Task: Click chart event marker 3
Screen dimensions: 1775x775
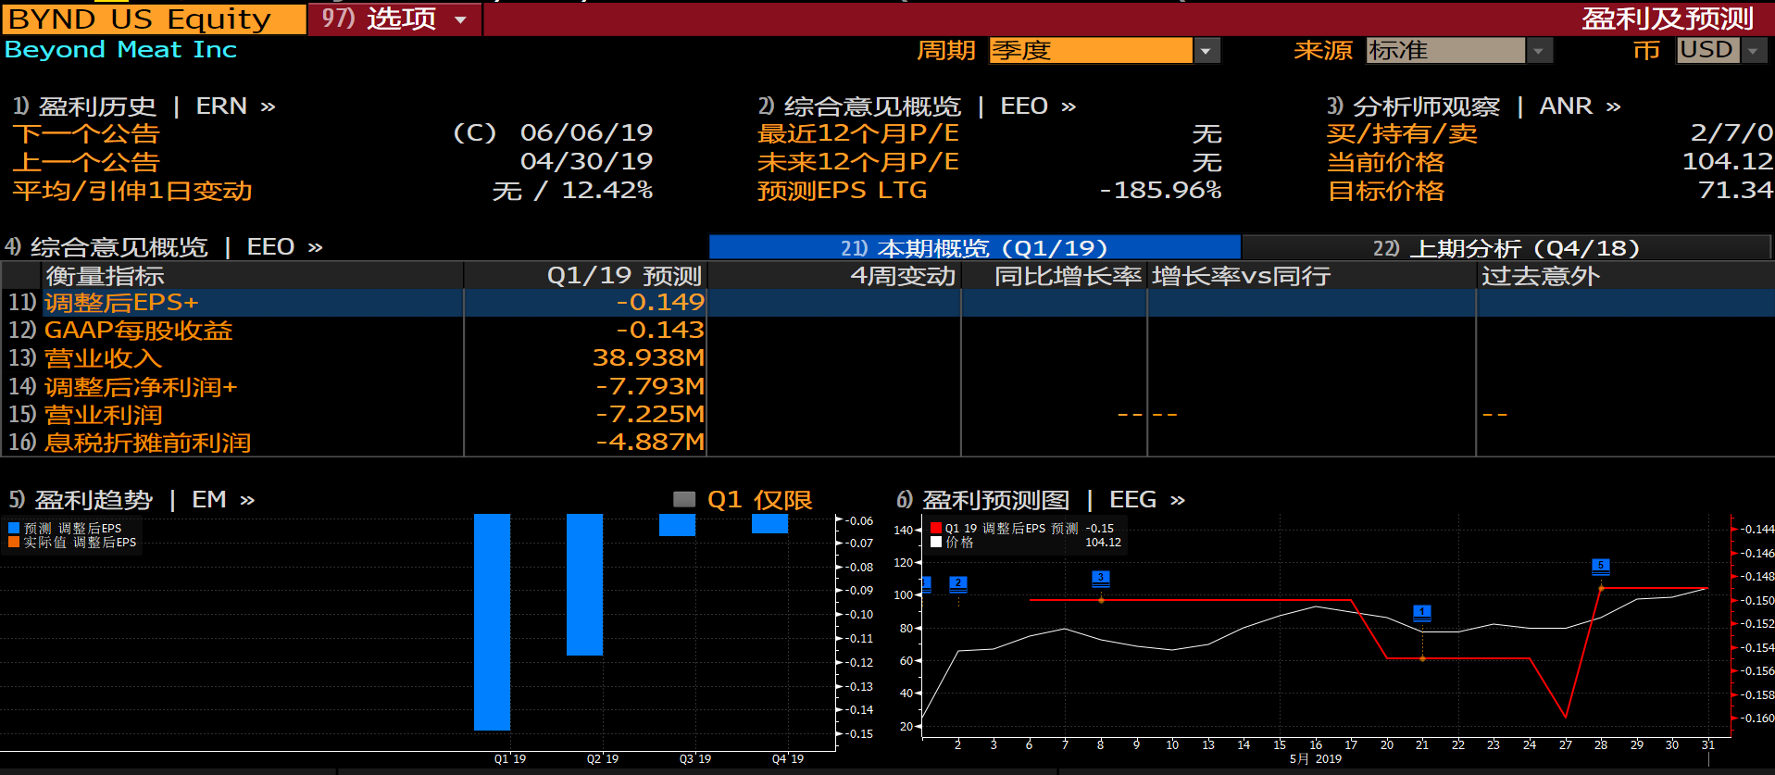Action: click(1101, 578)
